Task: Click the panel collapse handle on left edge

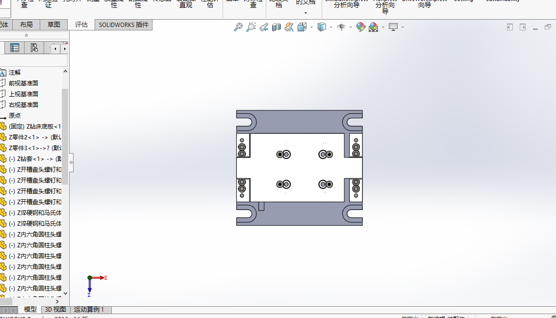Action: tap(71, 162)
